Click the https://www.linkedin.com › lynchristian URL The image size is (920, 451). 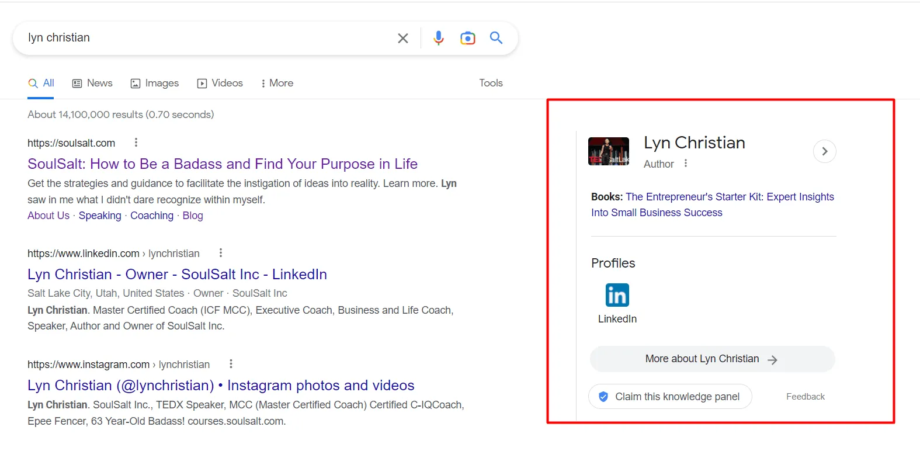113,254
